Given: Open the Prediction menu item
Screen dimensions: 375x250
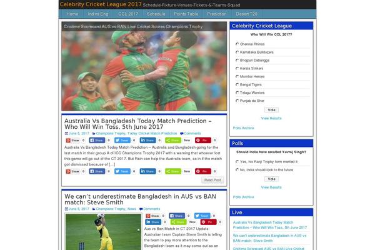Looking at the screenshot, I should coord(217,14).
